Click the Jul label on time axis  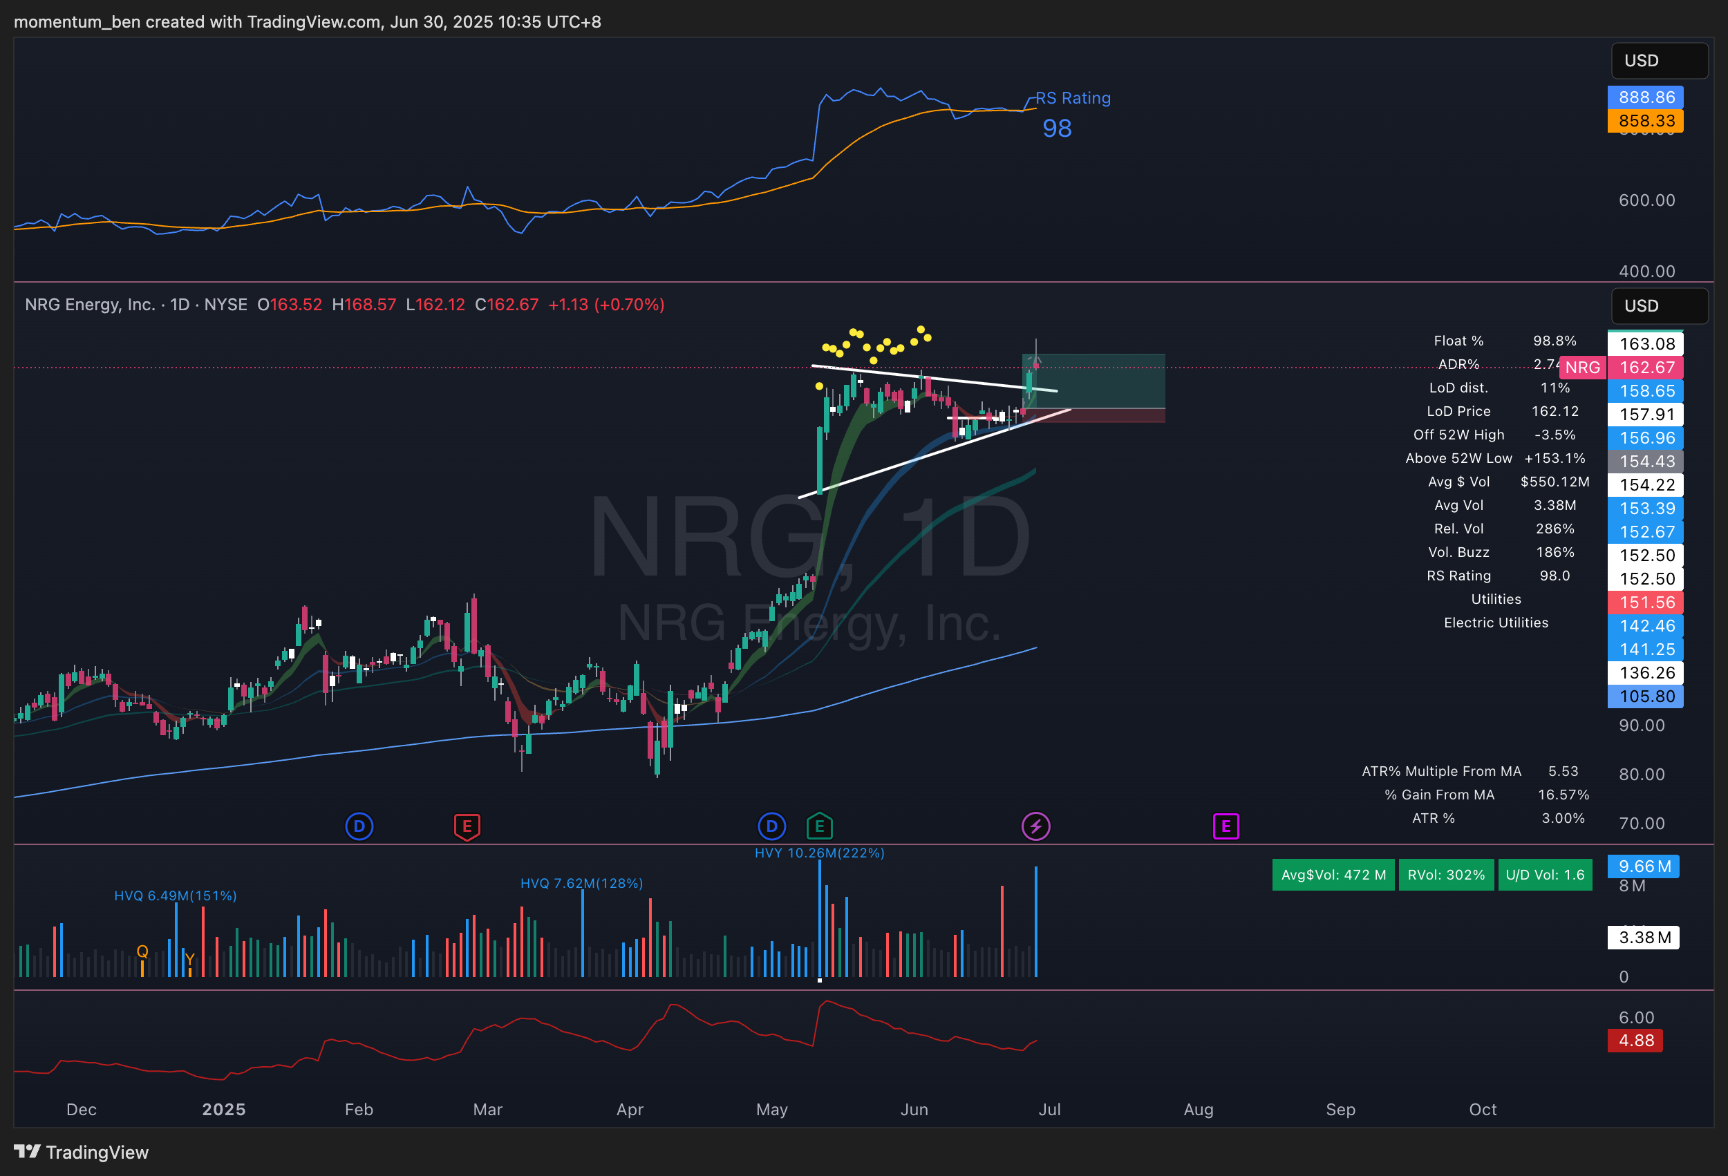[1049, 1109]
